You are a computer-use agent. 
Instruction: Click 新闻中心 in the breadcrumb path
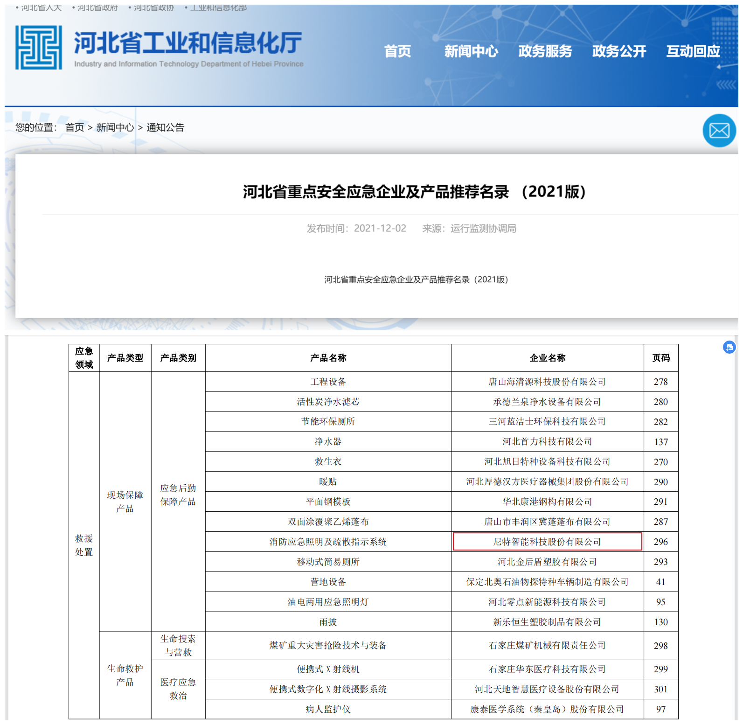pos(115,127)
